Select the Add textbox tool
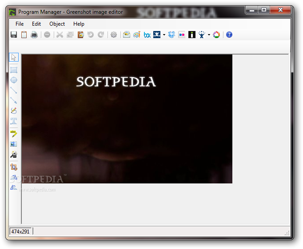Image resolution: width=303 pixels, height=249 pixels. pos(14,121)
